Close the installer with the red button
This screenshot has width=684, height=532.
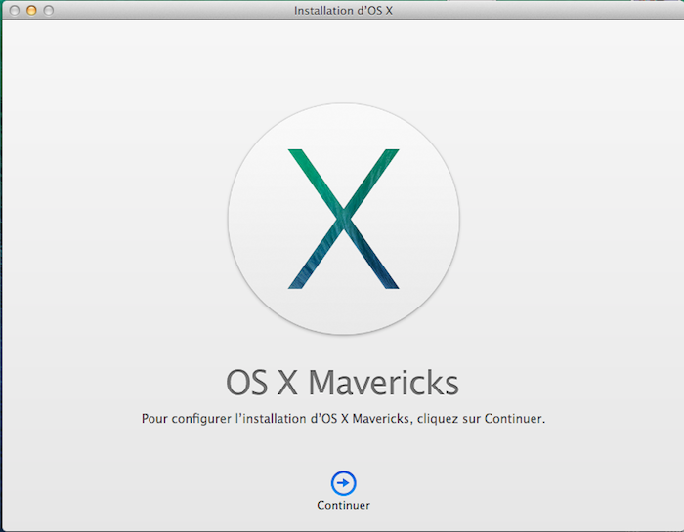coord(14,10)
